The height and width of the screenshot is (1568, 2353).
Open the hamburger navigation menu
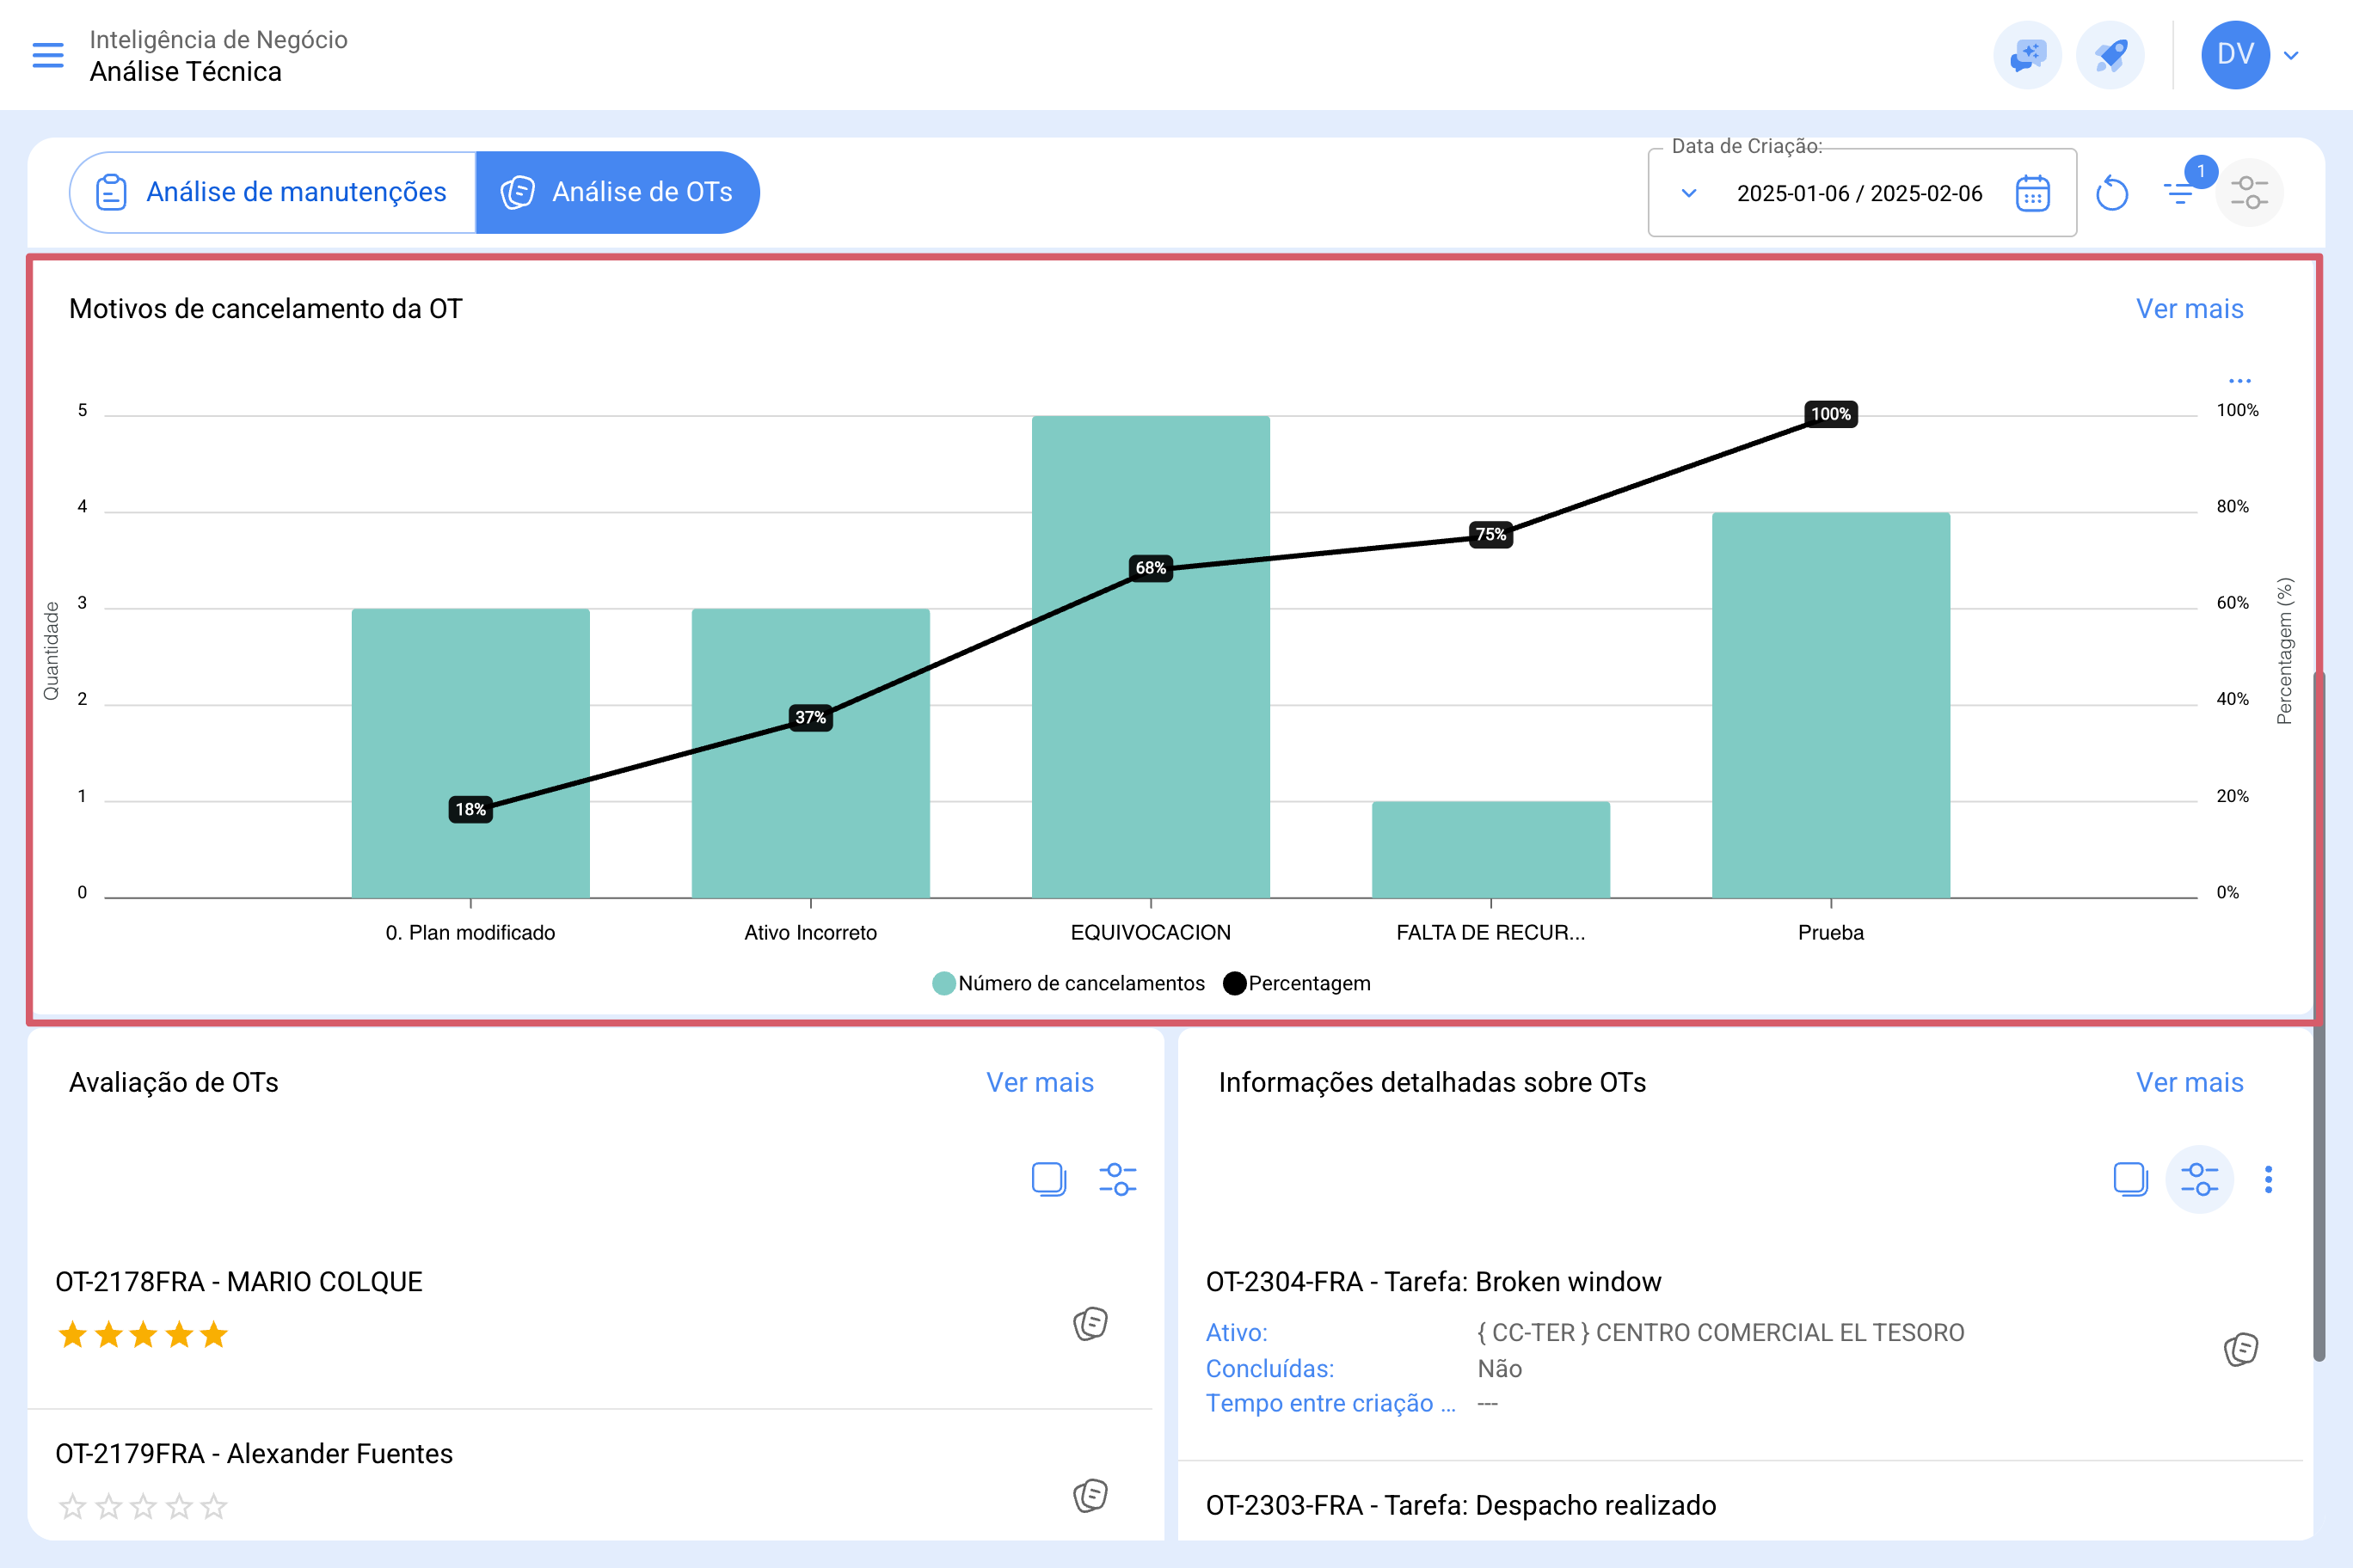pyautogui.click(x=48, y=55)
